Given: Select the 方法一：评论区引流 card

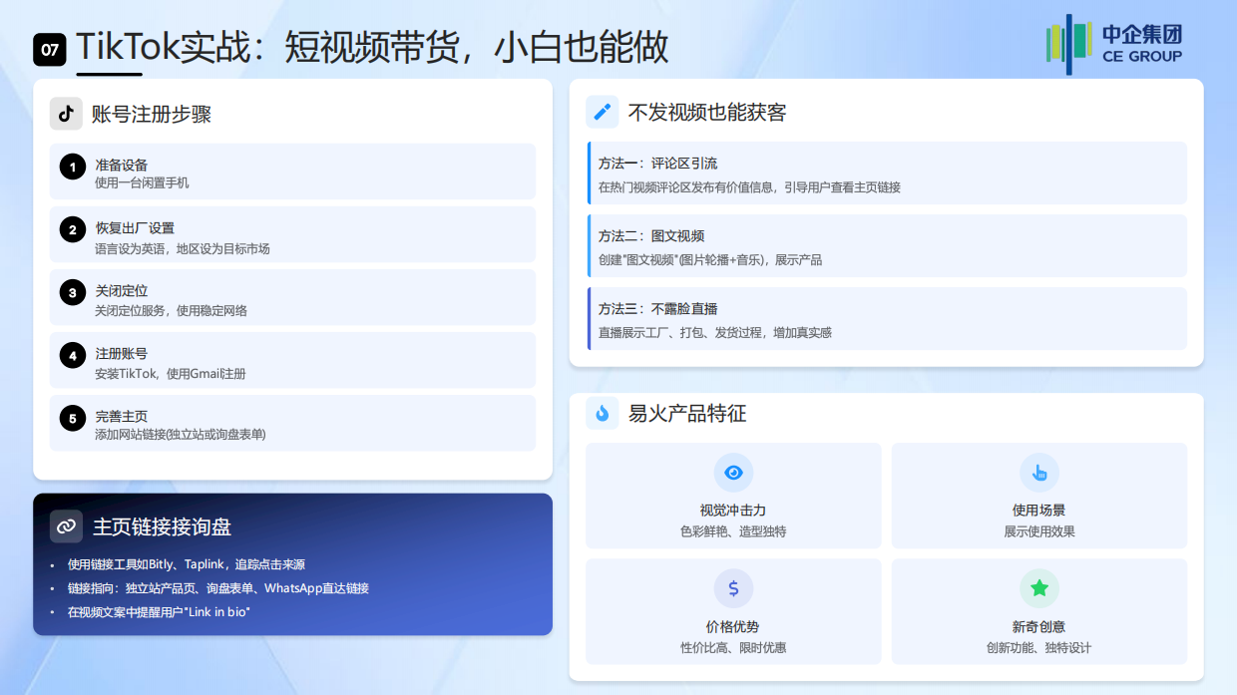Looking at the screenshot, I should point(886,173).
